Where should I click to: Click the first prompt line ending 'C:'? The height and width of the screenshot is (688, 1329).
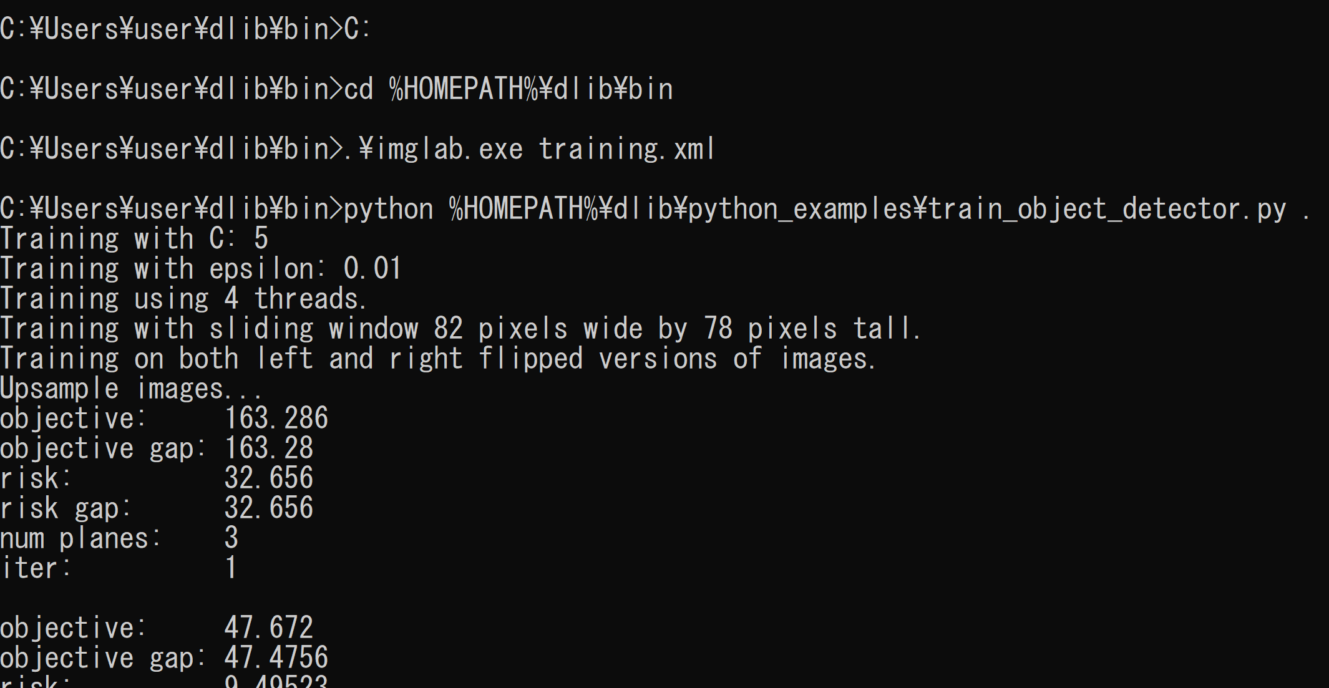(185, 29)
